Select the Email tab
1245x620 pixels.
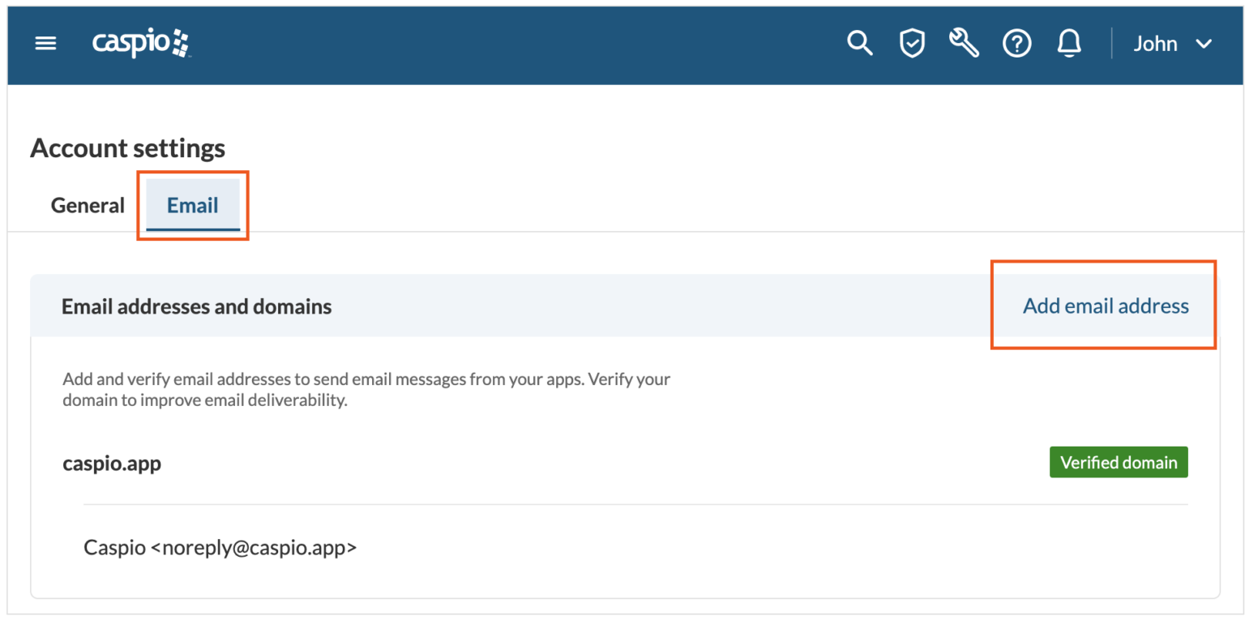[x=192, y=206]
